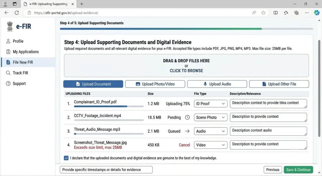
Task: Select the Upload Other File tab
Action: pyautogui.click(x=279, y=84)
